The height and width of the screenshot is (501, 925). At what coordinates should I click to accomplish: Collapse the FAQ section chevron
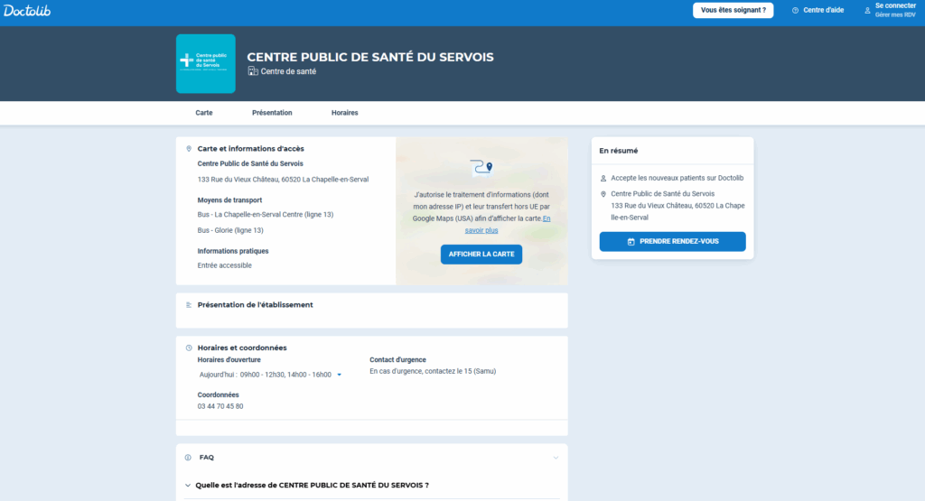[x=555, y=458]
